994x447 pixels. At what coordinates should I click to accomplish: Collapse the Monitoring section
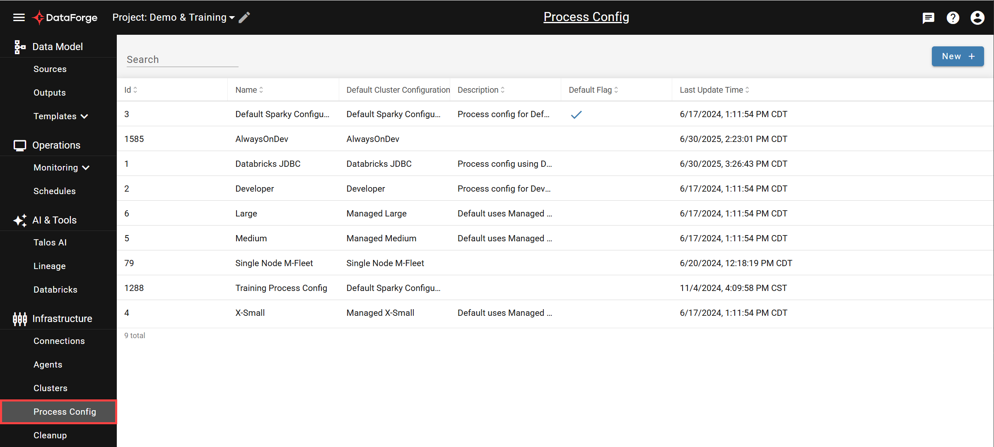pyautogui.click(x=61, y=168)
